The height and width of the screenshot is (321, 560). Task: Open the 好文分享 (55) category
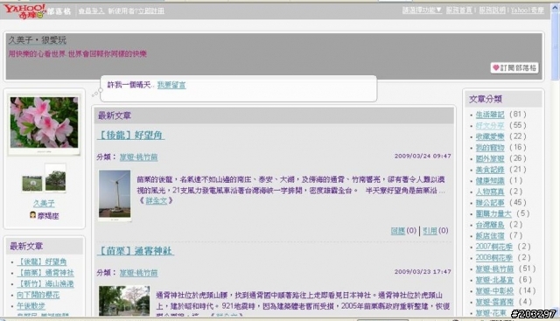pos(490,126)
